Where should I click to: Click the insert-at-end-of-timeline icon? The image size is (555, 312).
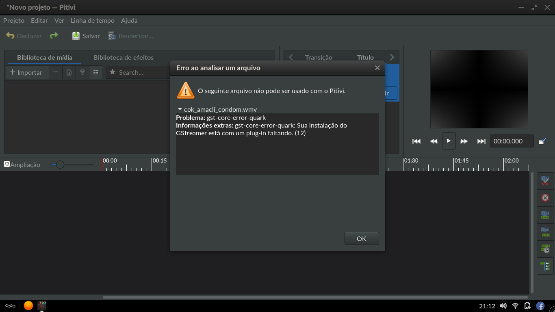pos(82,72)
